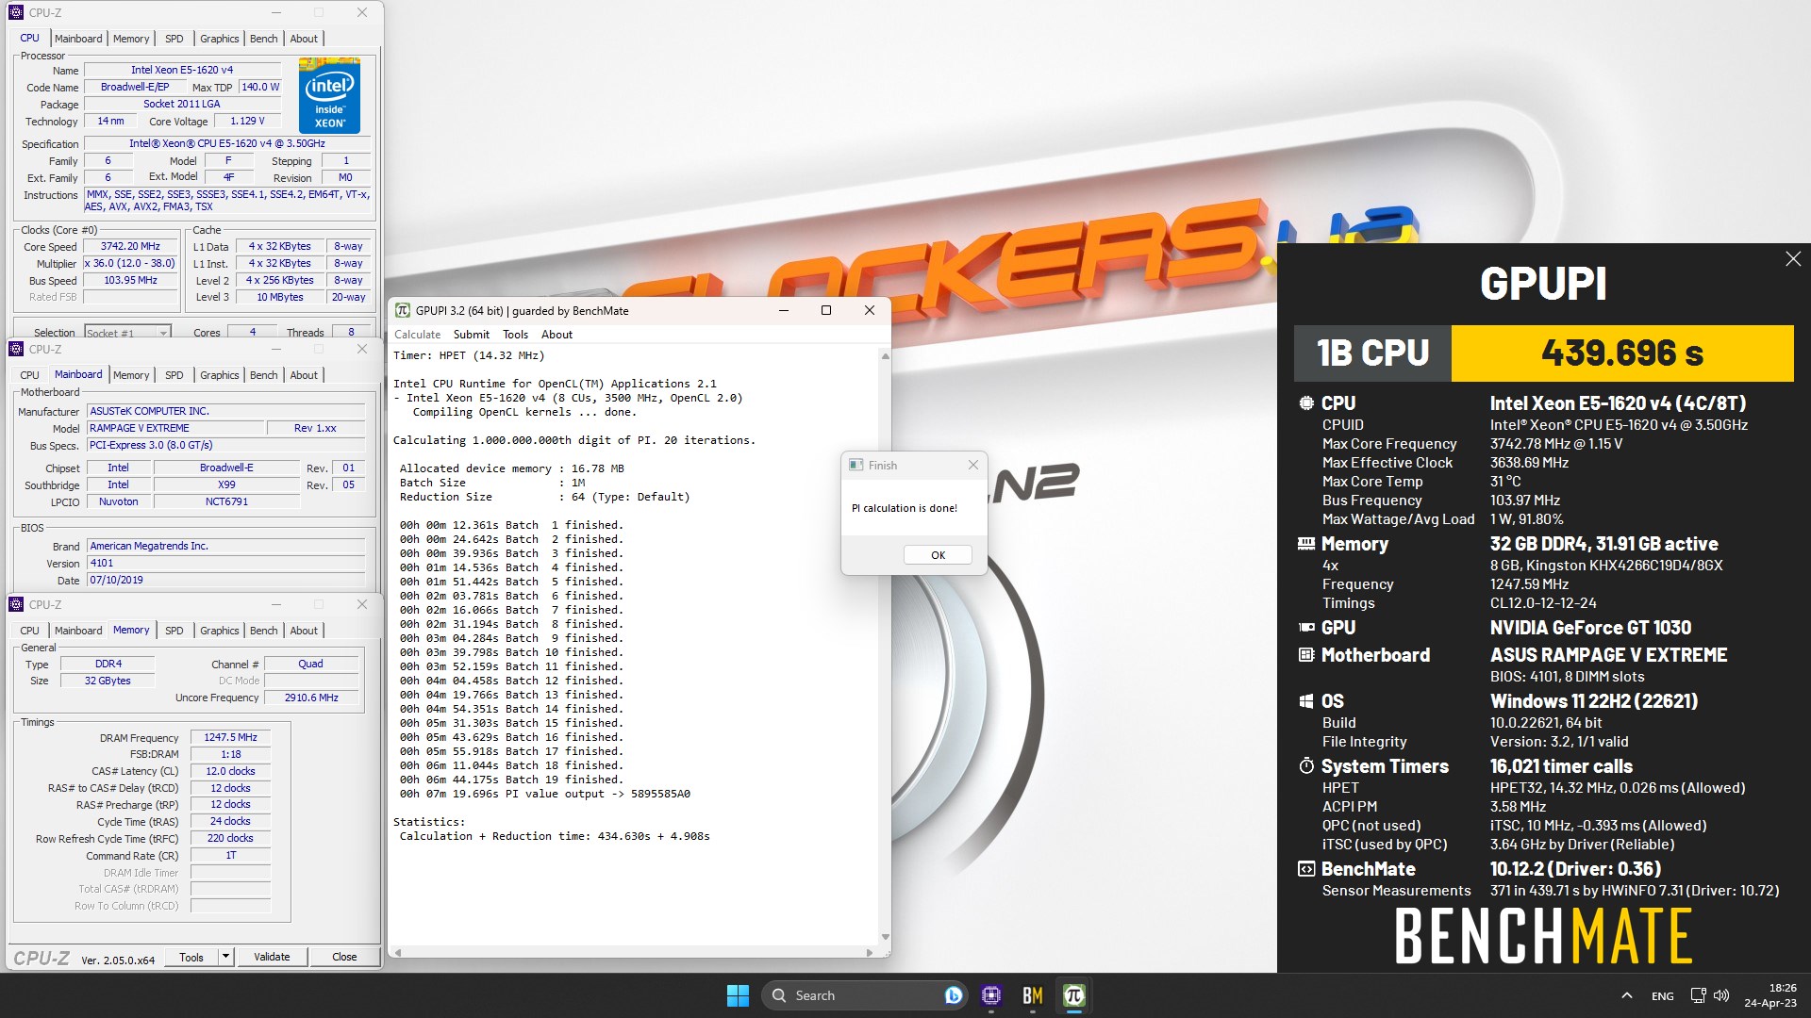Click the taskbar Search field
Screen dimensions: 1811x1018
coord(863,995)
